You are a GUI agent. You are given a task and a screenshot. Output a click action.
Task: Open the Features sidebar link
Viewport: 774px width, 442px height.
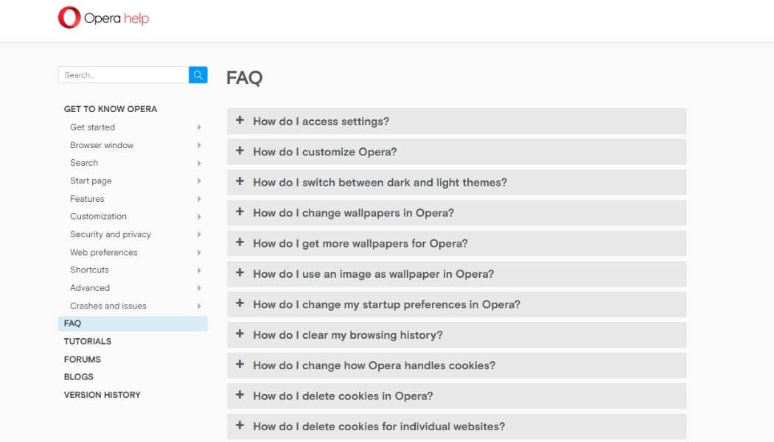[87, 199]
